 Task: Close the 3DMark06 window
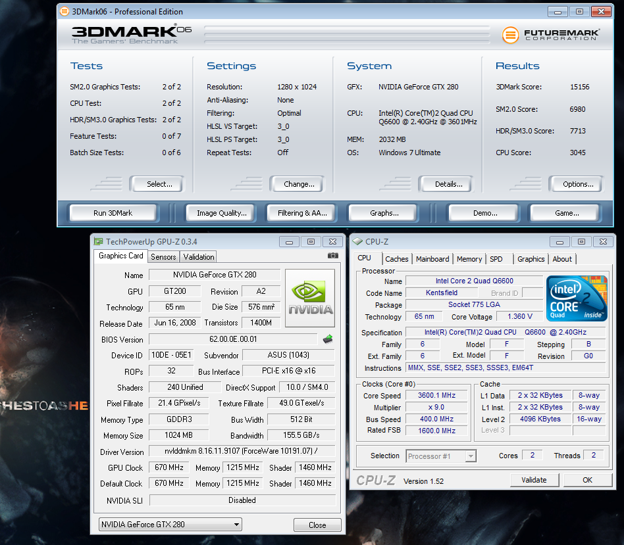[x=602, y=12]
